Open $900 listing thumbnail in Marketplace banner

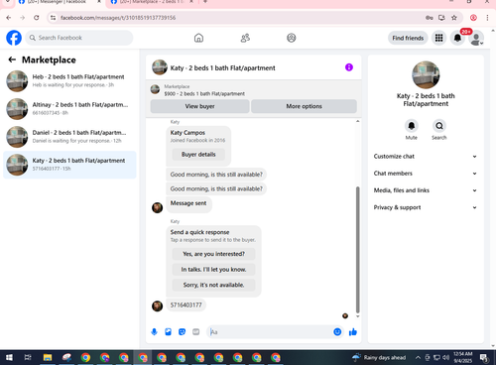155,89
